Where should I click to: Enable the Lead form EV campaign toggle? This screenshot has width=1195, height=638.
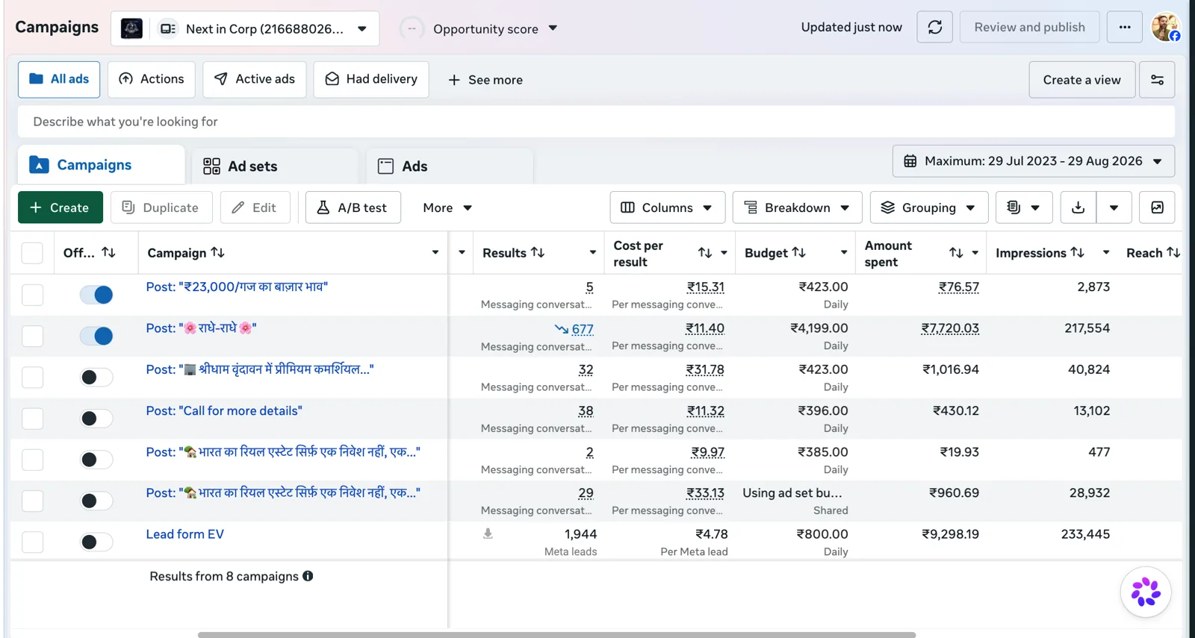(96, 542)
